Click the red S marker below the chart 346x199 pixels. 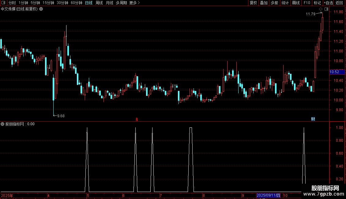tap(137, 119)
